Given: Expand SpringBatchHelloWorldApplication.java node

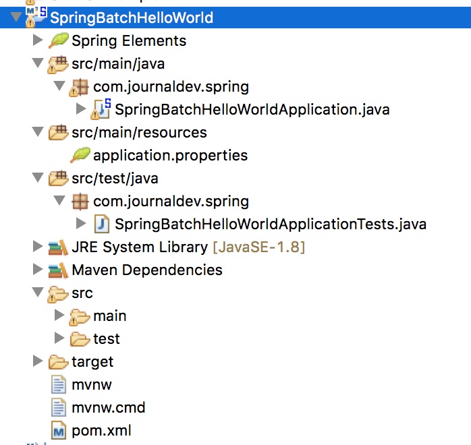Looking at the screenshot, I should 81,109.
